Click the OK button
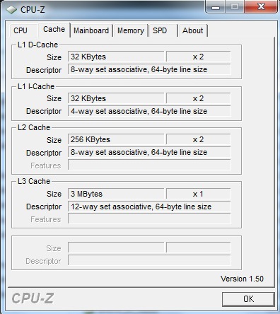This screenshot has width=280, height=314. [248, 299]
